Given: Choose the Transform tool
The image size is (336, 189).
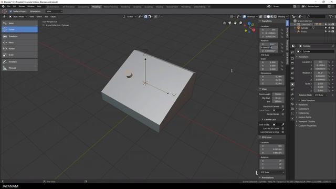Looking at the screenshot, I should pyautogui.click(x=20, y=36).
